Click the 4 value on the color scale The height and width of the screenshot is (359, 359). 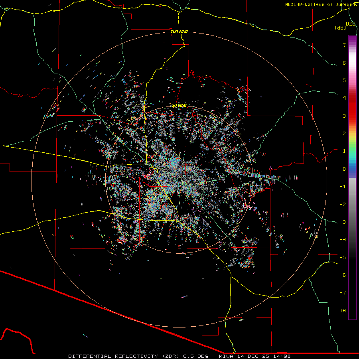(344, 98)
